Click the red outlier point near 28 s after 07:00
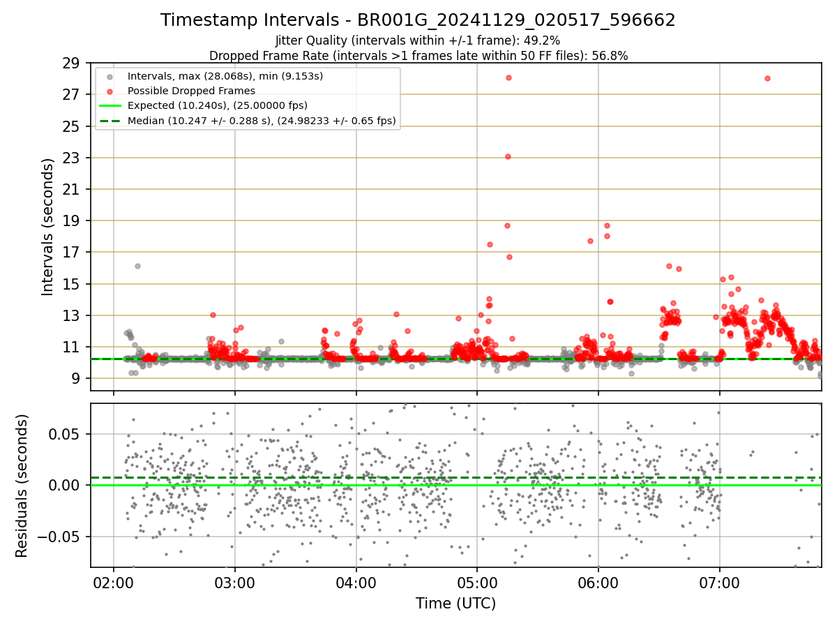This screenshot has width=837, height=628. pos(767,78)
